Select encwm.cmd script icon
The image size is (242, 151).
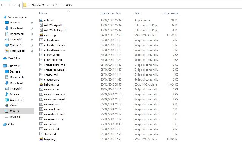coord(41,55)
